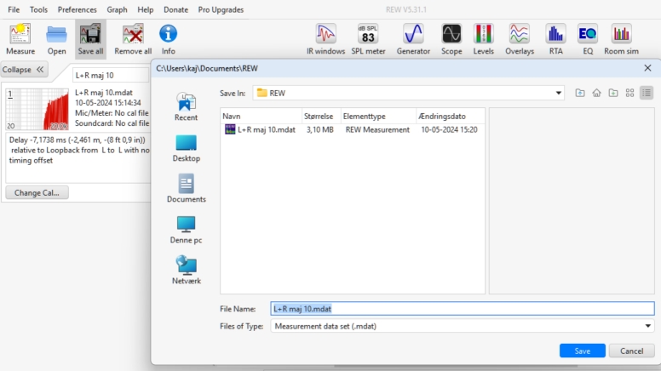661x371 pixels.
Task: Open the IR windows tool
Action: click(325, 39)
